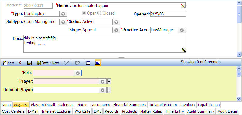Viewport: 242px width, 115px height.
Task: Open the Practice Area dropdown
Action: tap(182, 30)
